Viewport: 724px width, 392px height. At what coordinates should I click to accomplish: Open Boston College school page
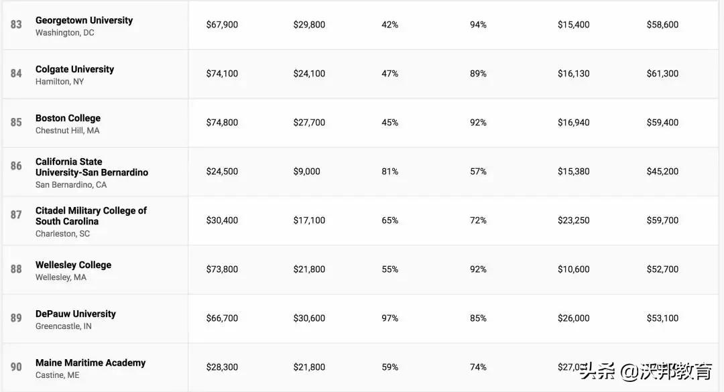(68, 118)
